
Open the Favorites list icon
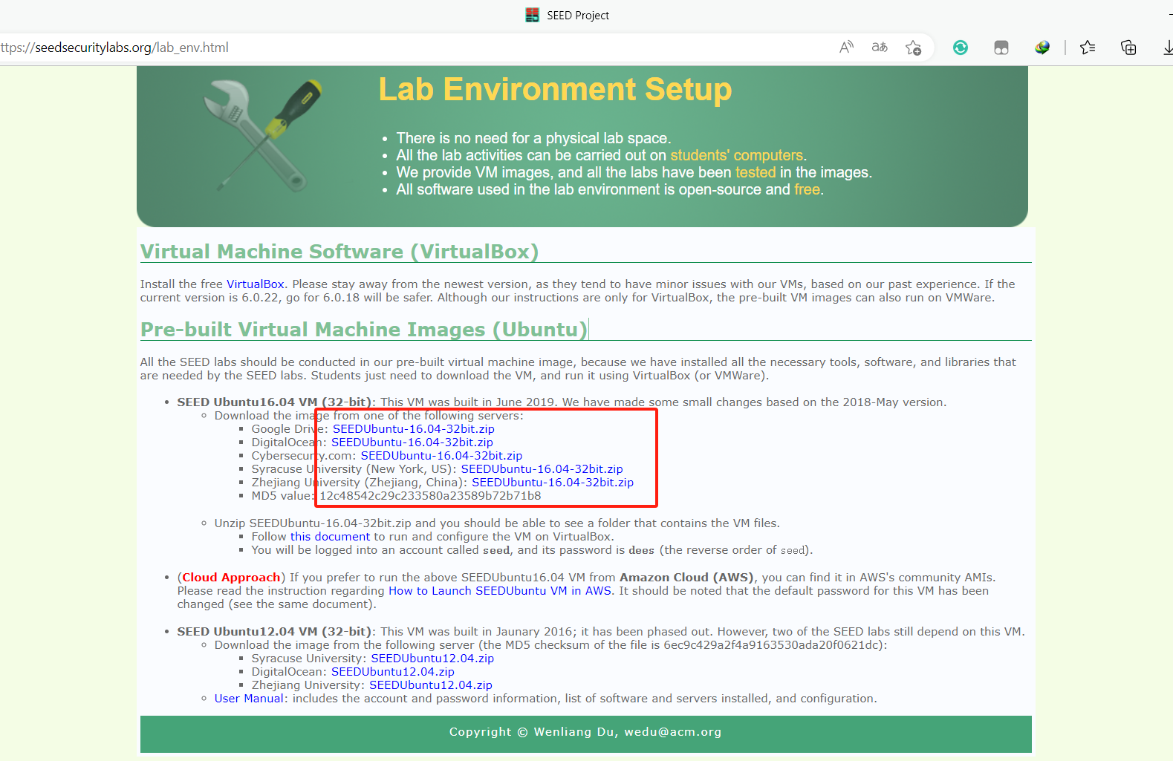[1088, 48]
